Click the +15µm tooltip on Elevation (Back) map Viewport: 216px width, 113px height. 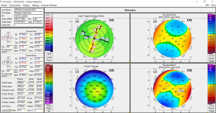(181, 91)
